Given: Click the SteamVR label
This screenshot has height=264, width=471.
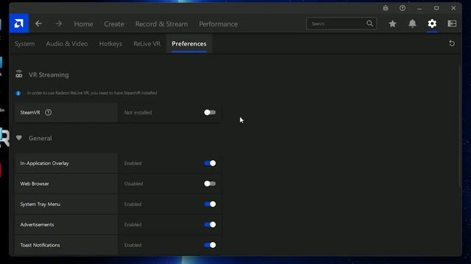Looking at the screenshot, I should tap(30, 112).
